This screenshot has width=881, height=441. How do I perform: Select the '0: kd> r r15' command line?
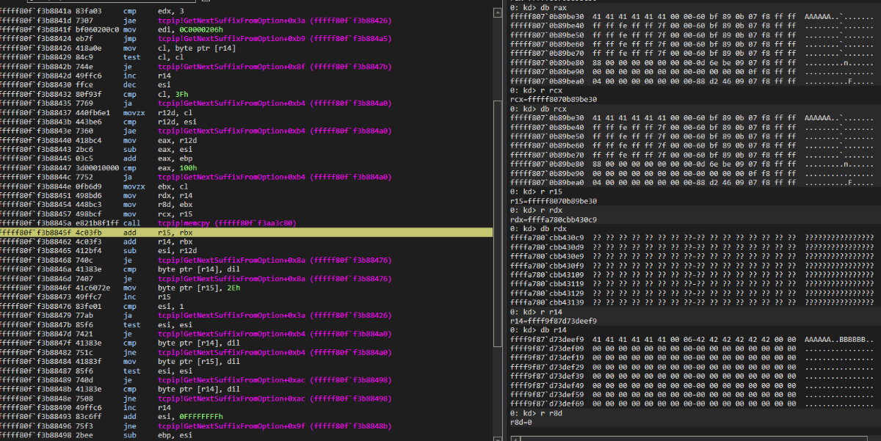click(x=535, y=191)
